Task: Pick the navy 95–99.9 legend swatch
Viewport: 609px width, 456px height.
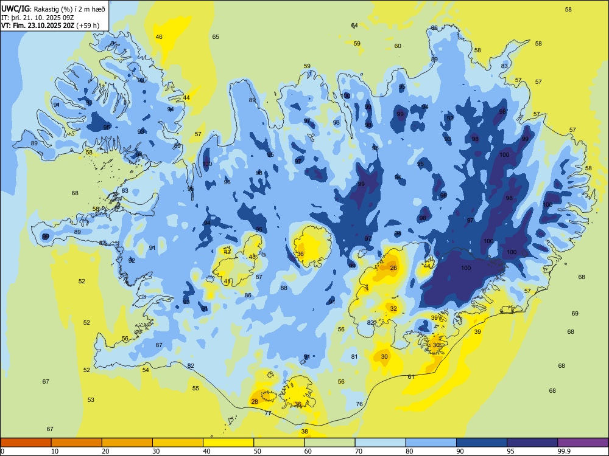Action: click(532, 443)
